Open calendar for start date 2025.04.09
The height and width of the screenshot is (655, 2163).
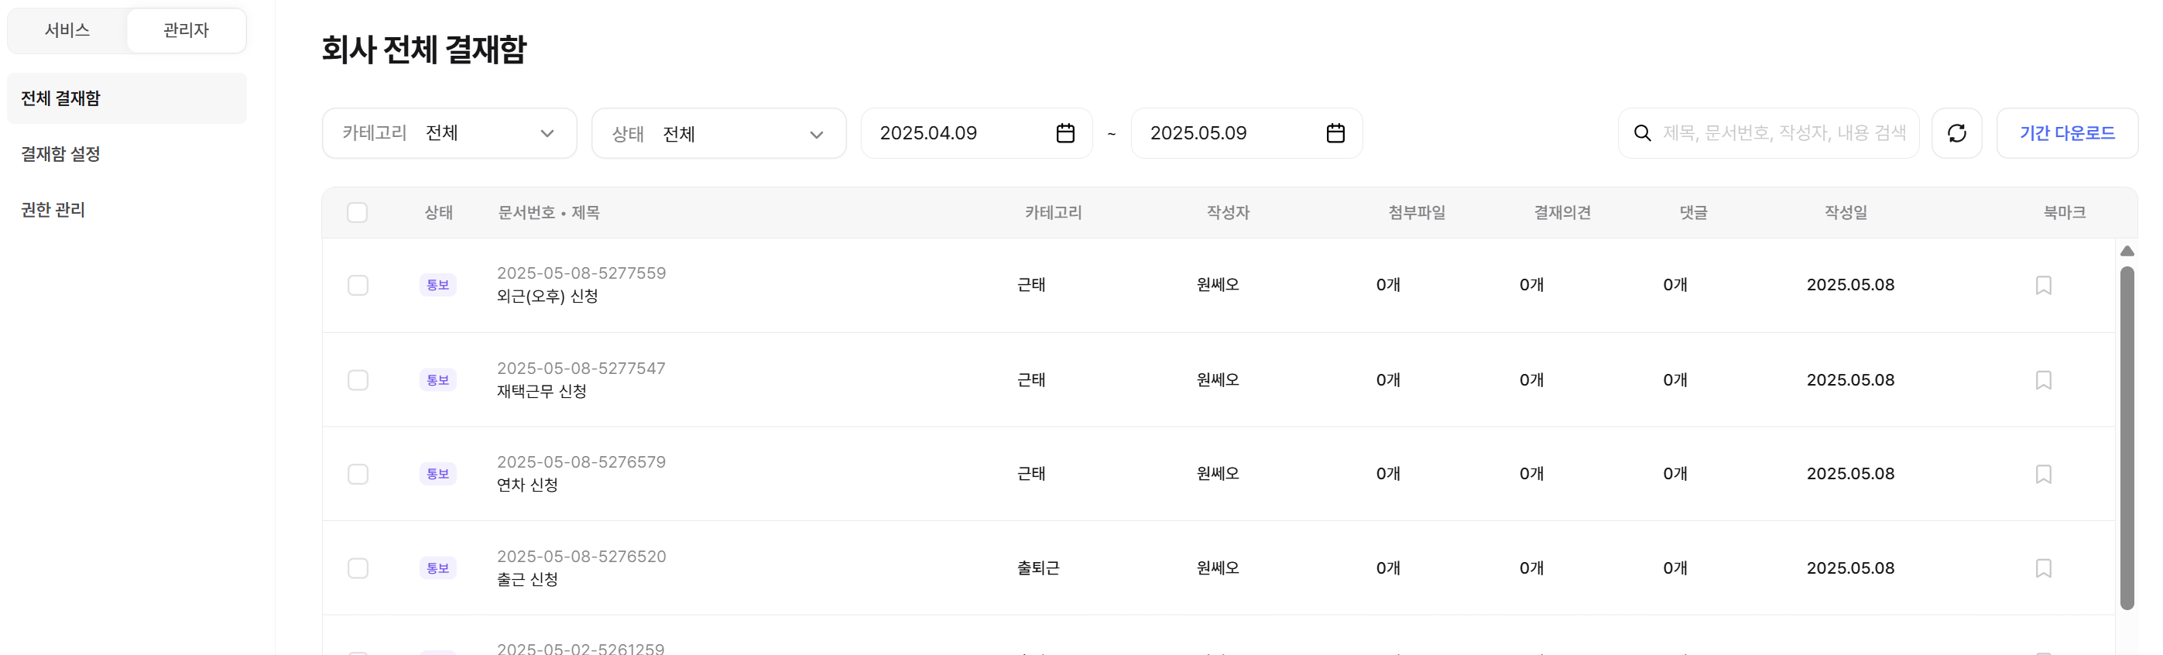pos(1064,132)
